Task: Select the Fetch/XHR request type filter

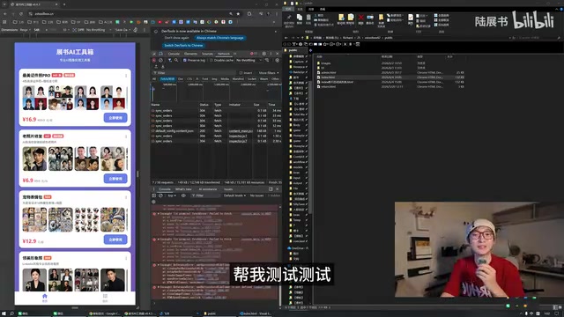Action: pos(167,79)
